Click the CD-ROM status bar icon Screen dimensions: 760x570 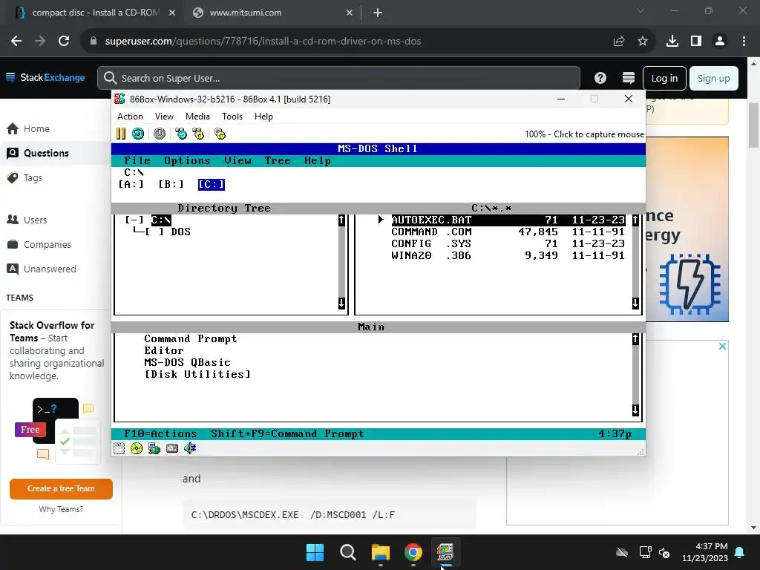137,448
